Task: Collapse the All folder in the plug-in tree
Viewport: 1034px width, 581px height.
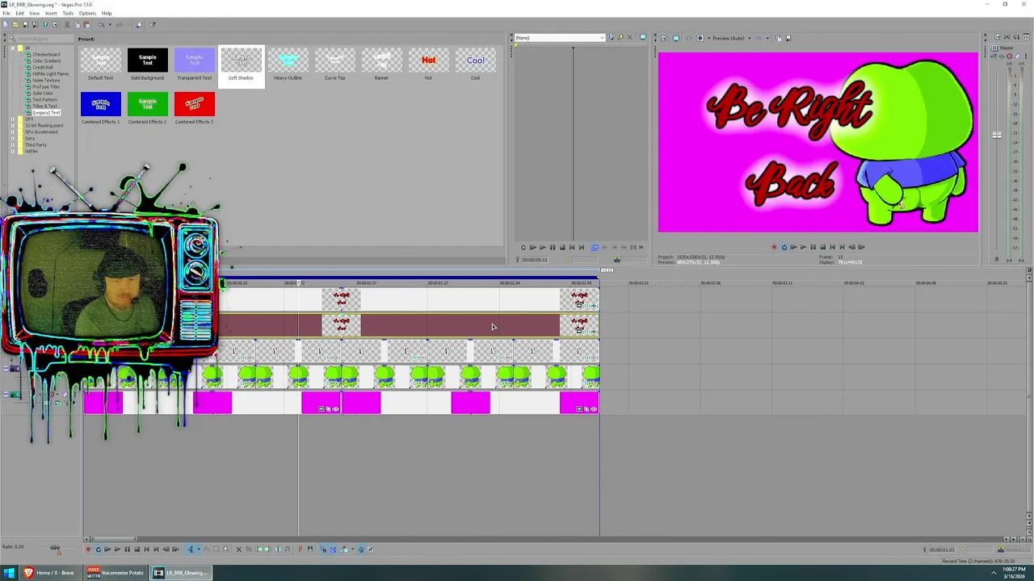Action: 13,48
